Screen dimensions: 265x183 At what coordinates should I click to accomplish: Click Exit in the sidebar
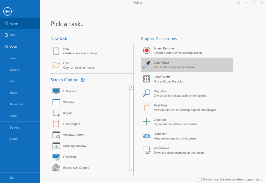click(x=12, y=178)
